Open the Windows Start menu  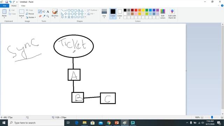click(4, 123)
